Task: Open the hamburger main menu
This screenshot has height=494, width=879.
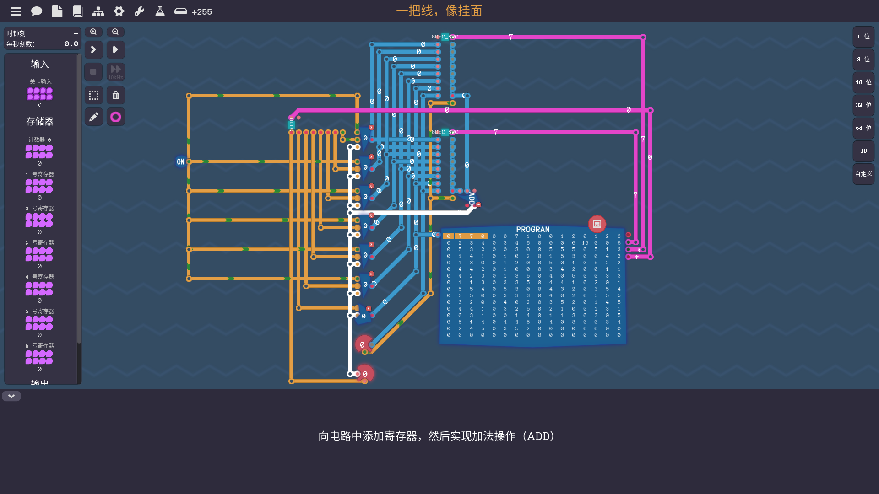Action: click(16, 11)
